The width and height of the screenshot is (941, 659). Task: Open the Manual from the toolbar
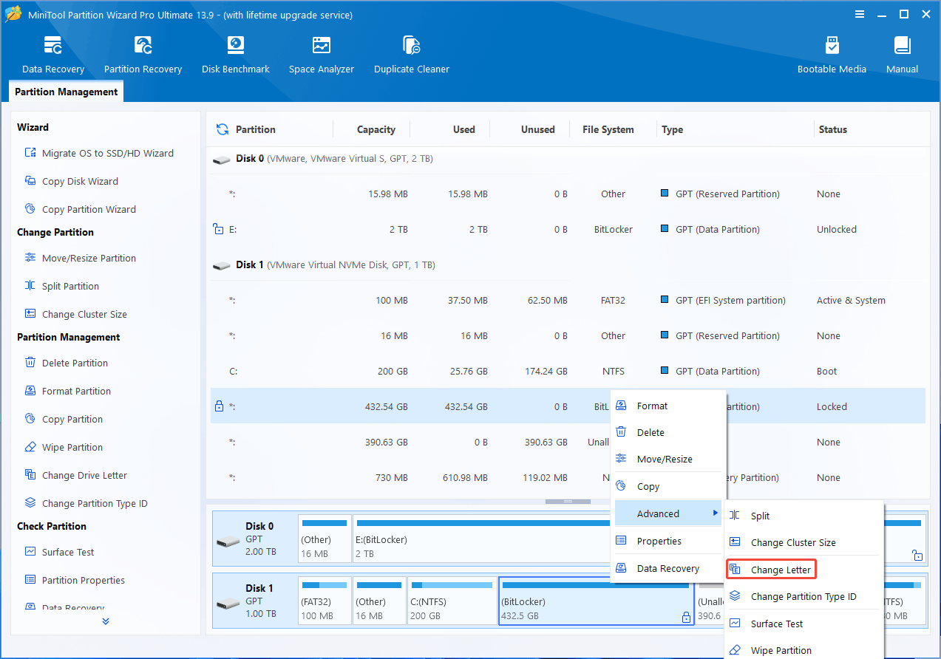903,55
